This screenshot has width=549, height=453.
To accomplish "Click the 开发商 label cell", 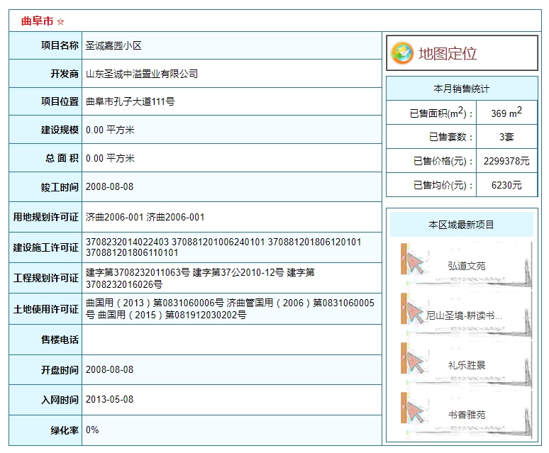I will pyautogui.click(x=45, y=74).
